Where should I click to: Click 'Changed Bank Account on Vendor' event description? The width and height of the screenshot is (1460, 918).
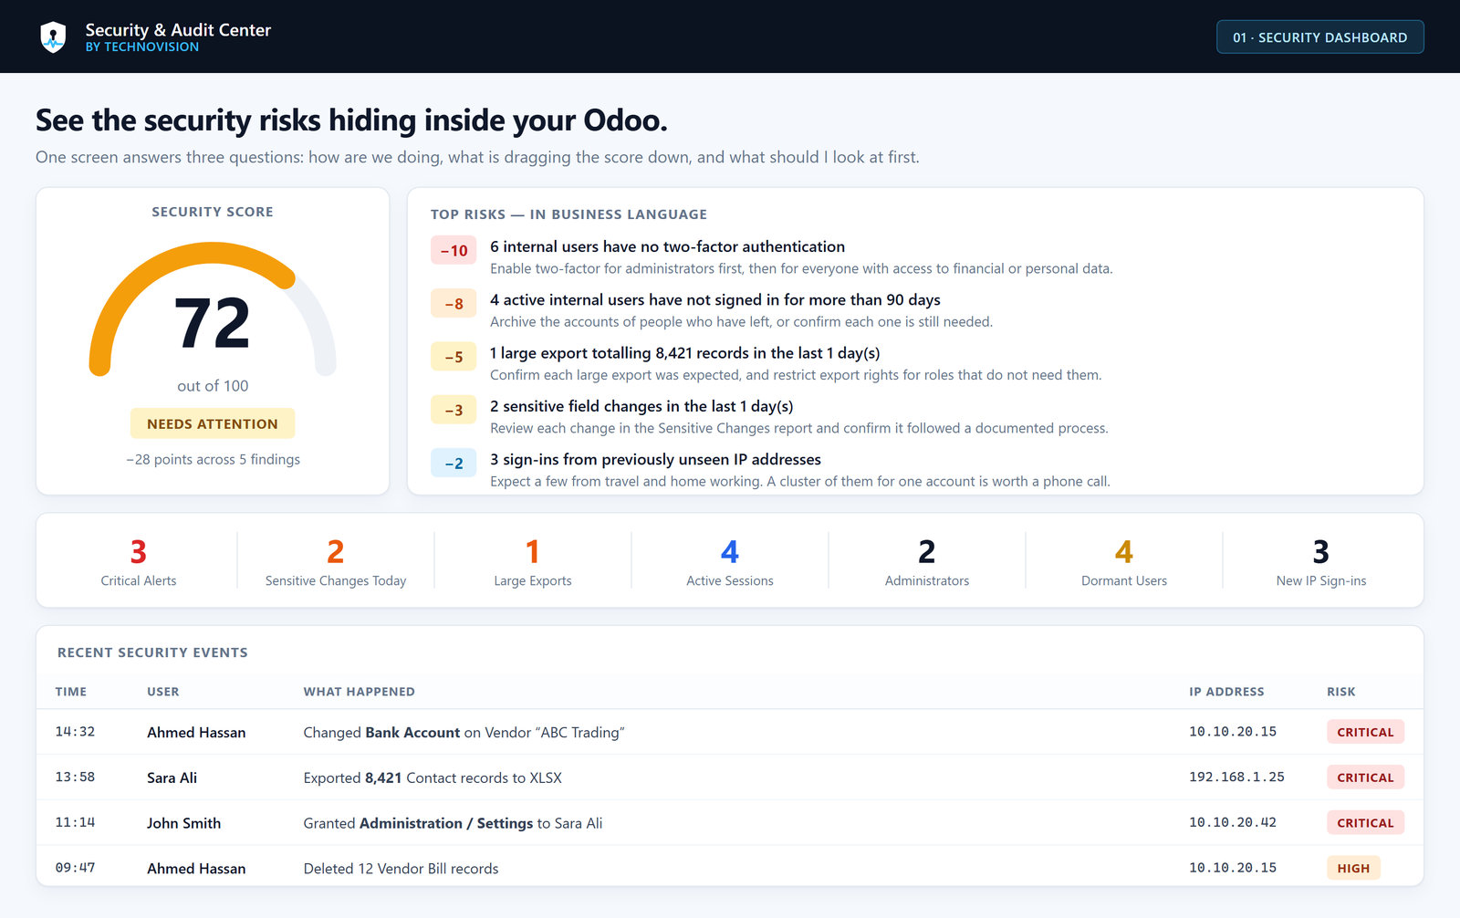[464, 733]
